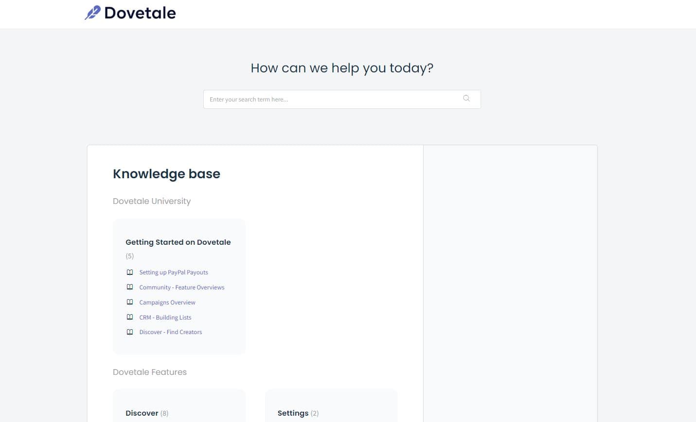
Task: Open the Getting Started on Dovetale folder
Action: (x=178, y=242)
